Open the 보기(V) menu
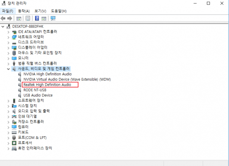 pyautogui.click(x=40, y=11)
